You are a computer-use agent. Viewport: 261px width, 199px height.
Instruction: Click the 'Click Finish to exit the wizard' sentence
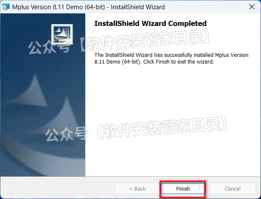pyautogui.click(x=179, y=62)
